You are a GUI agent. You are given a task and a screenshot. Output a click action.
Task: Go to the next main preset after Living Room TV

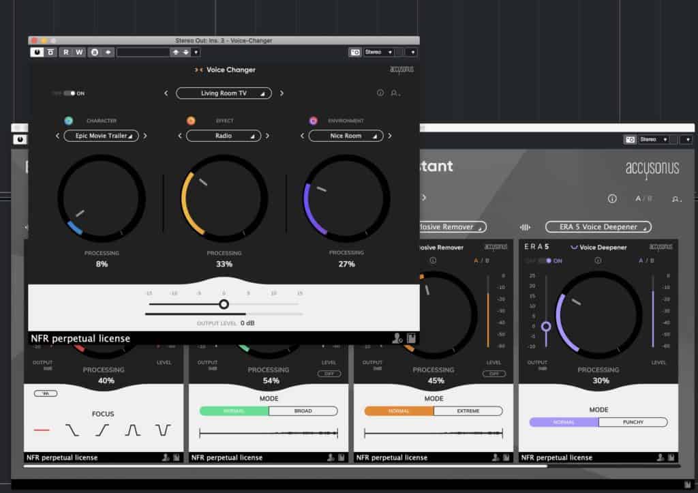coord(282,93)
